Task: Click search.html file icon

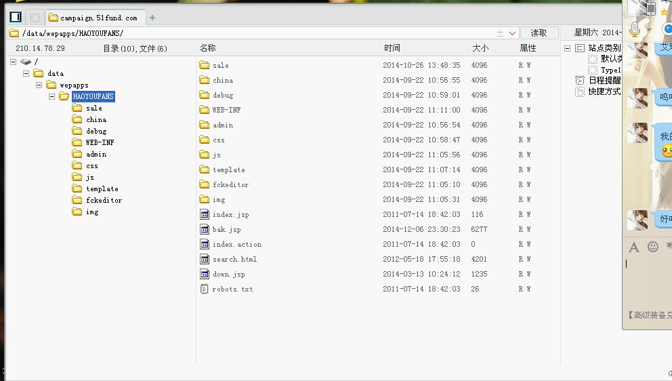Action: pos(205,259)
